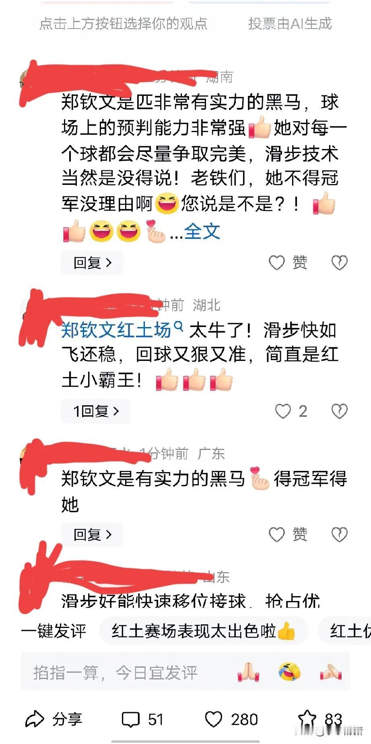This screenshot has width=371, height=744.
Task: Expand full text with 全文 link
Action: coord(202,232)
